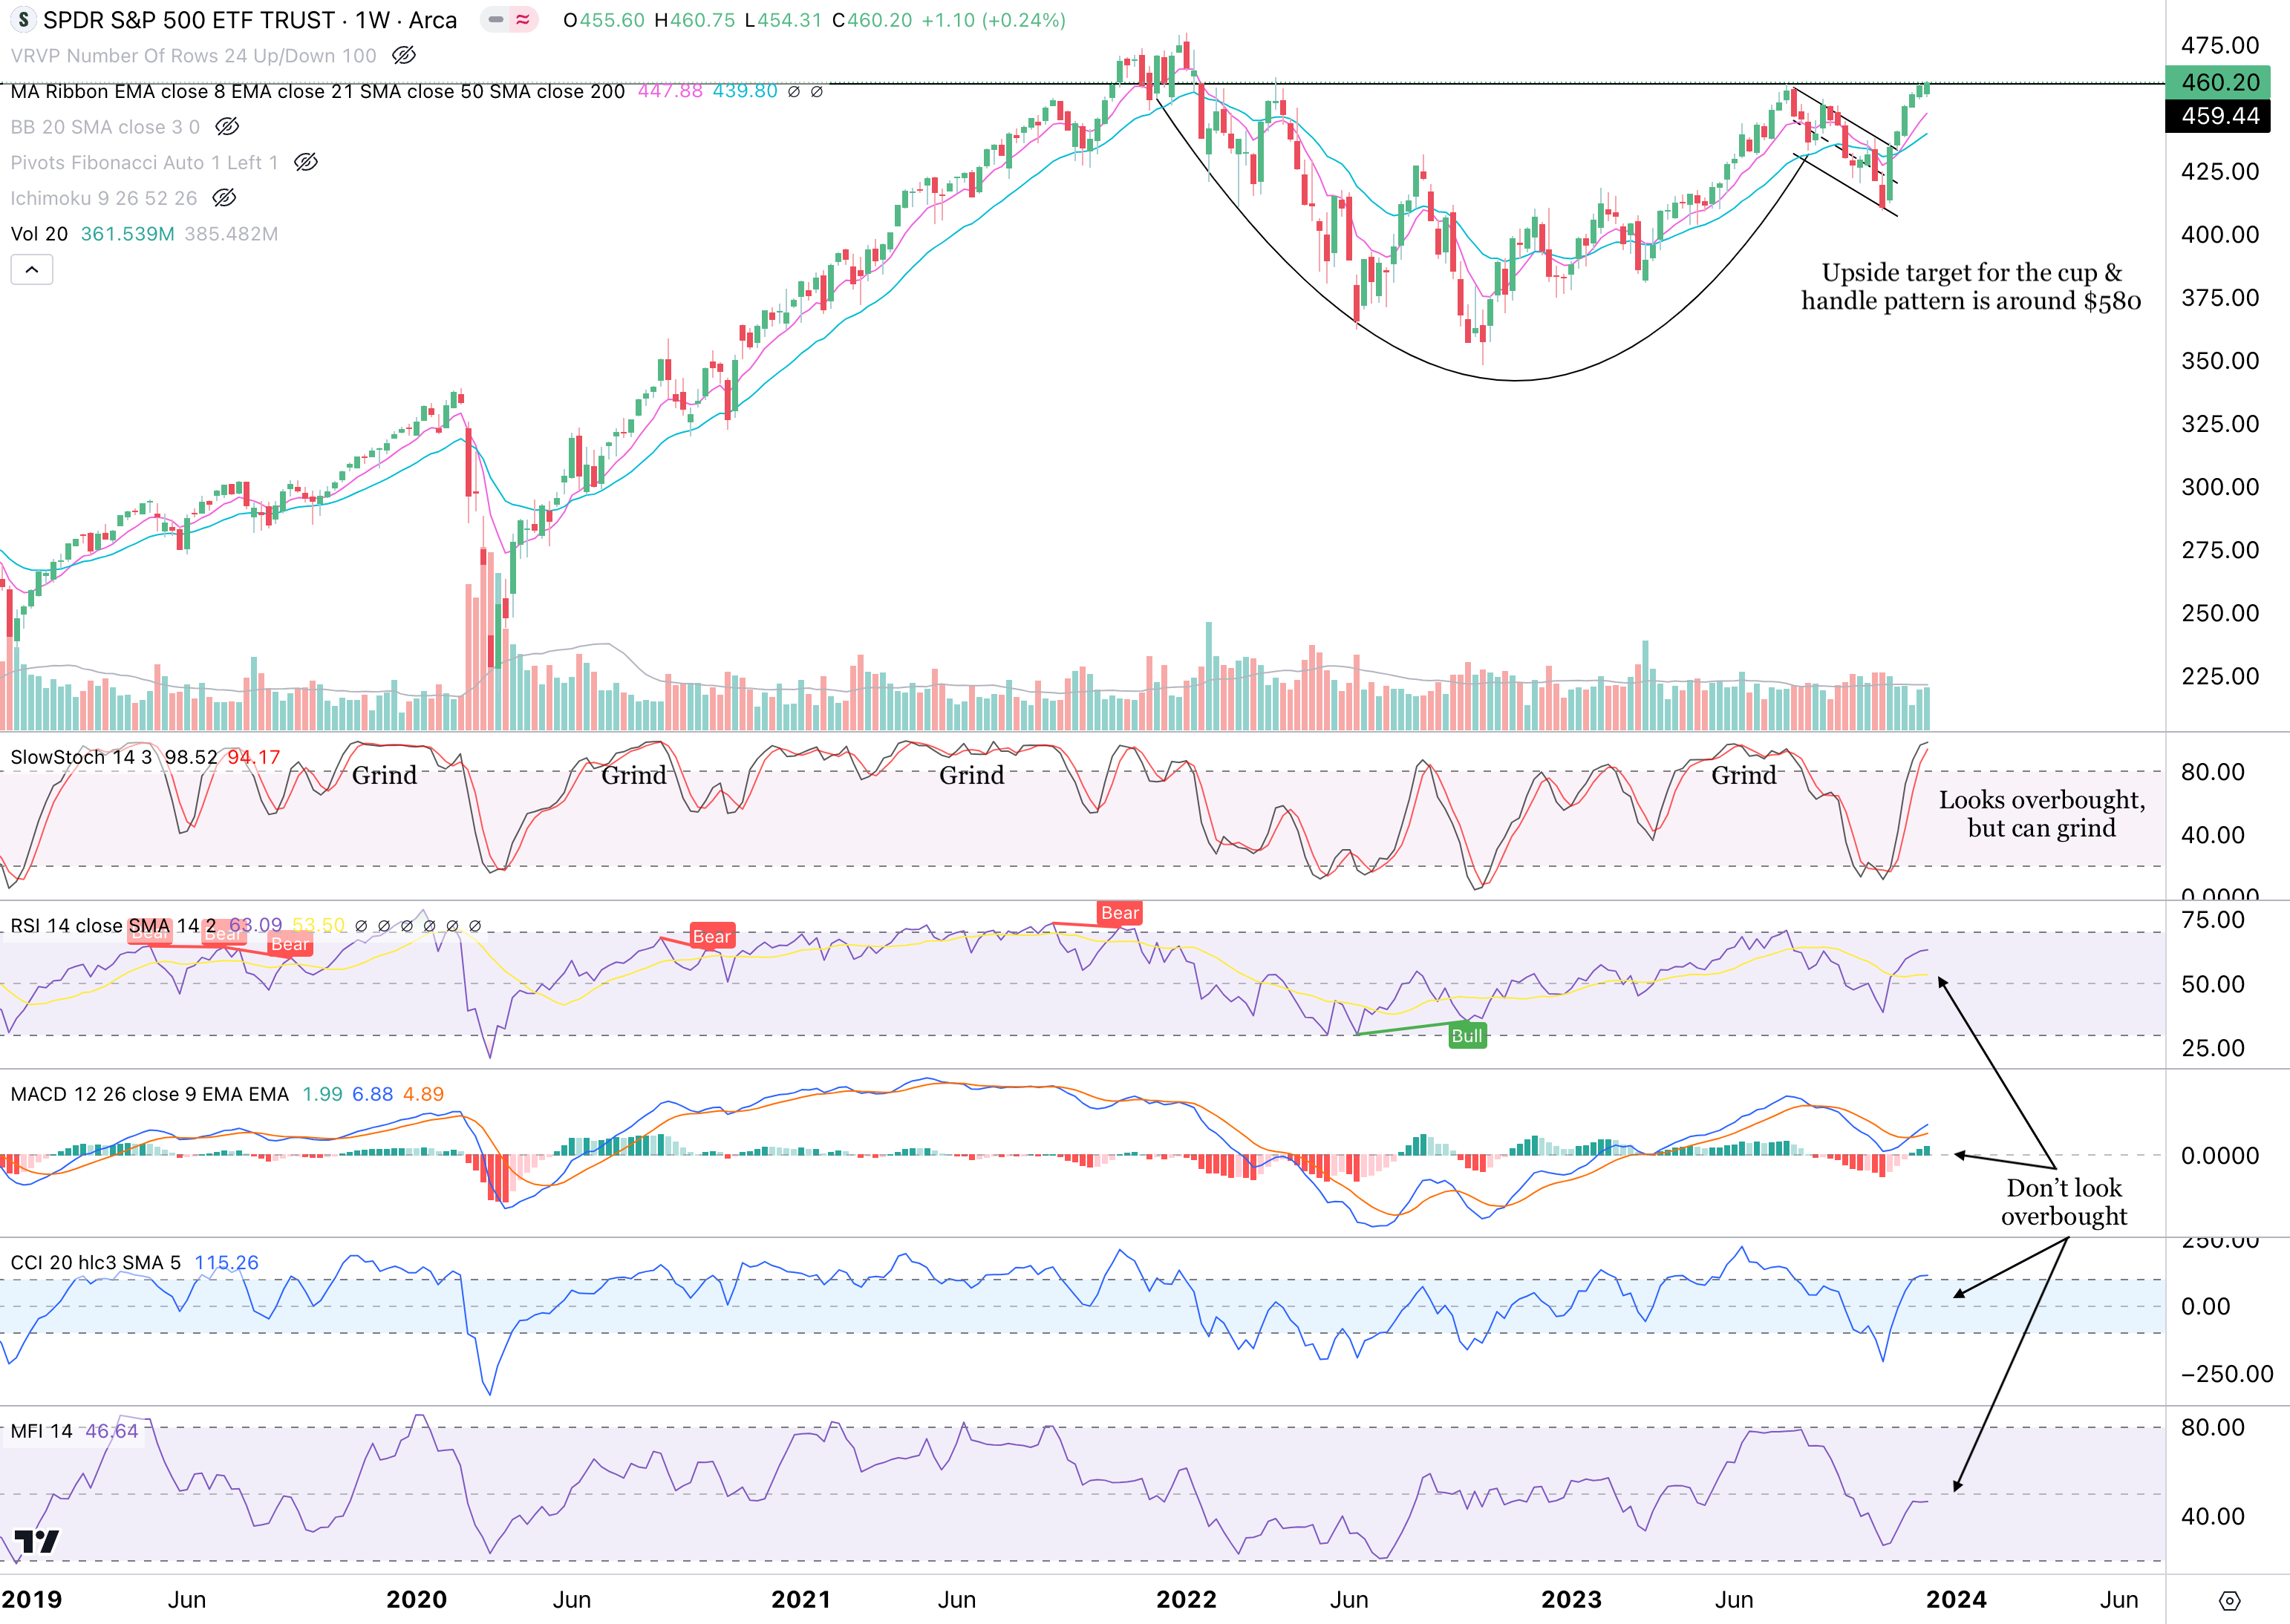2290x1624 pixels.
Task: Click the −250.00 label on CCI axis
Action: pyautogui.click(x=2227, y=1374)
